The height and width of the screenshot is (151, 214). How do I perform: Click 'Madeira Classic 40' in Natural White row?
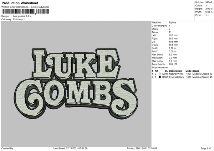(202, 74)
